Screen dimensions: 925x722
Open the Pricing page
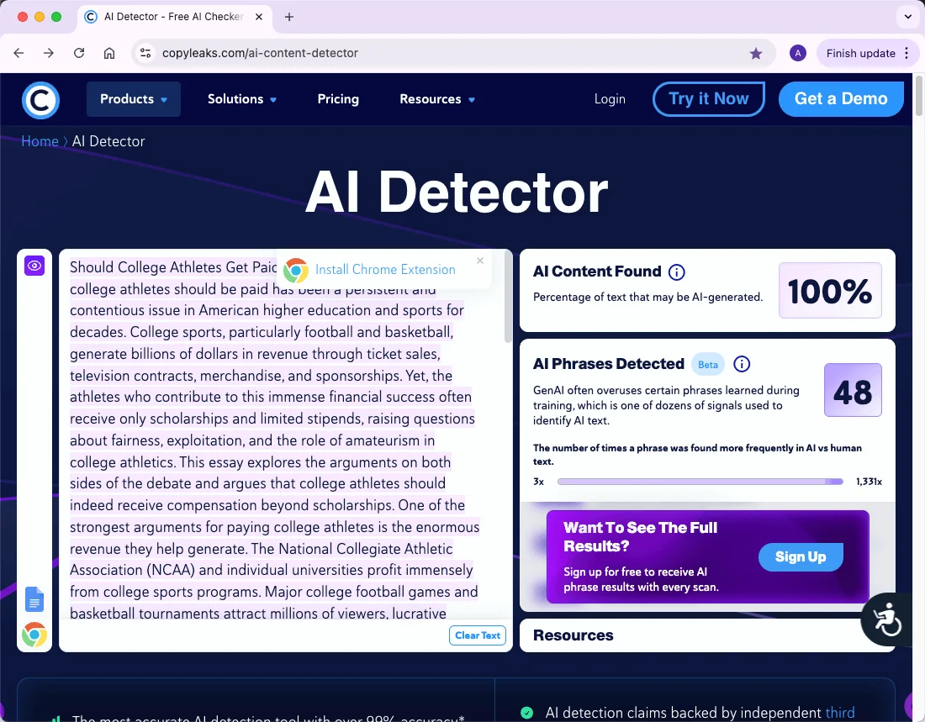point(338,99)
